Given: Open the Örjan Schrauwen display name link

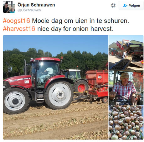Looking at the screenshot, I should point(36,5).
